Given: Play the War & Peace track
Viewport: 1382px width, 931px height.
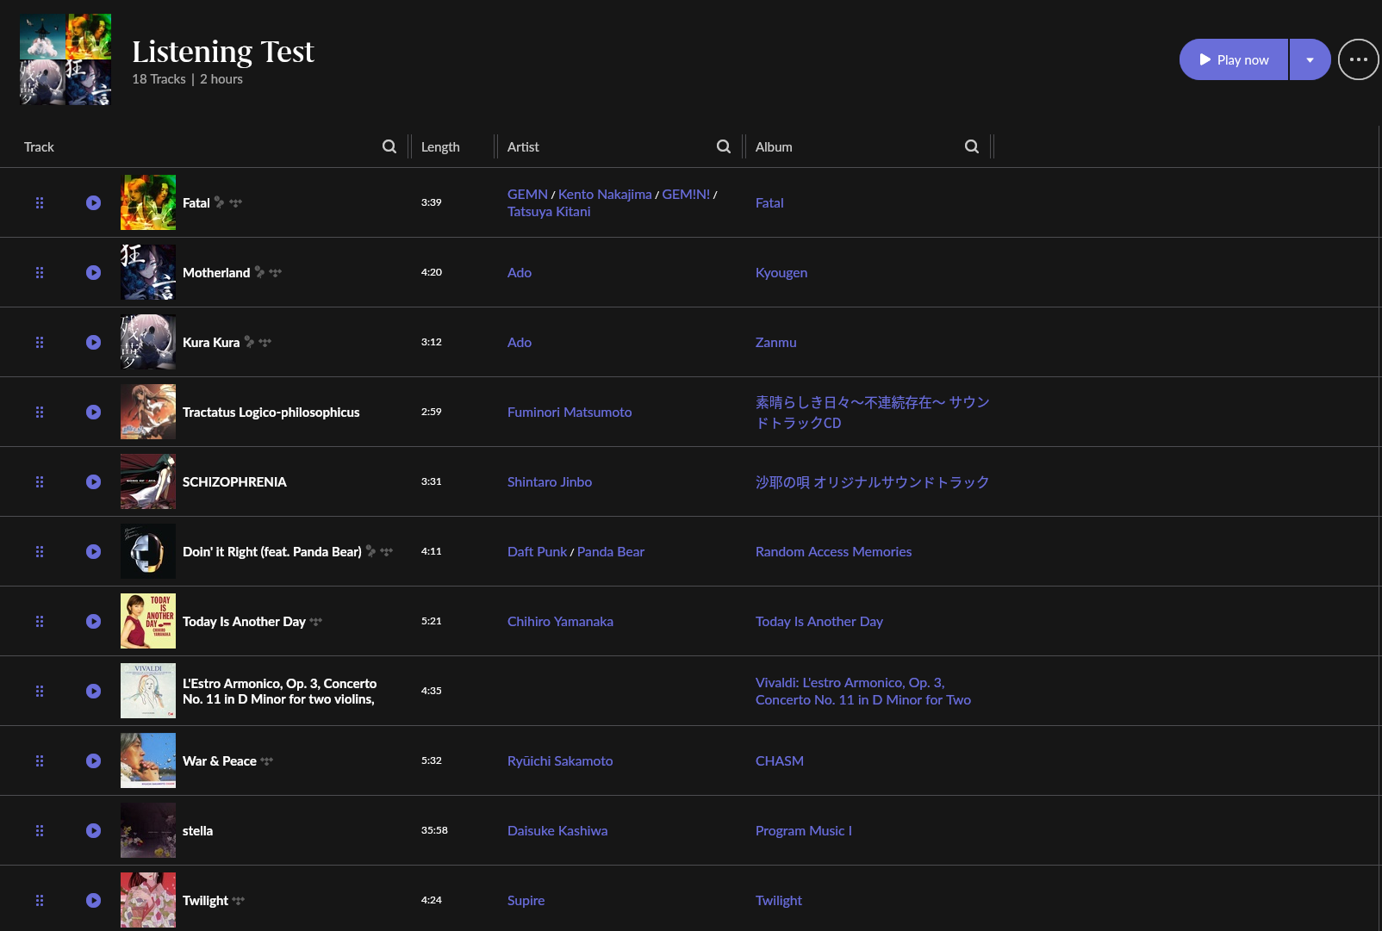Looking at the screenshot, I should point(93,761).
